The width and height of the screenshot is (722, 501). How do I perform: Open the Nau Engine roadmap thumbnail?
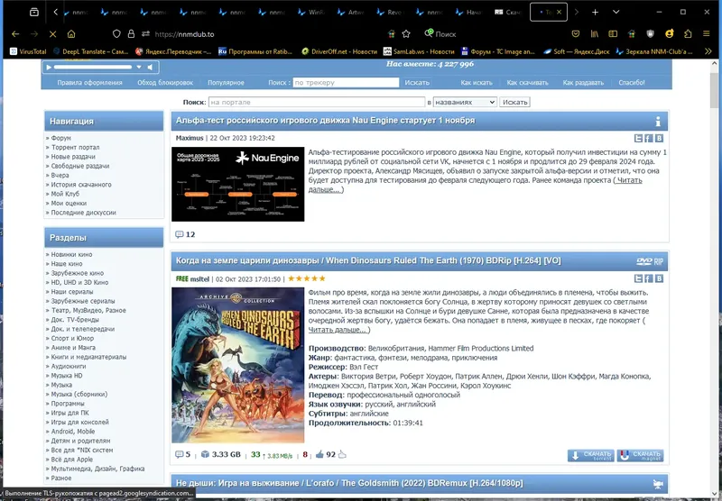click(238, 184)
